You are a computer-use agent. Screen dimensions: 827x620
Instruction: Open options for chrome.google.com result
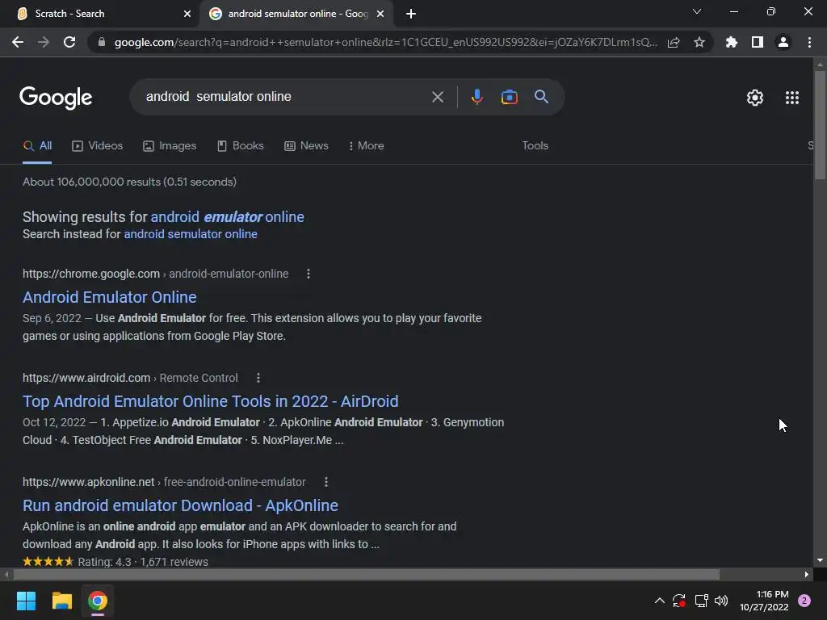tap(308, 274)
